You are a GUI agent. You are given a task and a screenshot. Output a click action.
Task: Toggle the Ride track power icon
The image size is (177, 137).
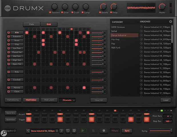point(9,72)
